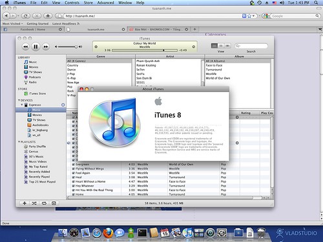
Task: Open the View menu
Action: point(56,3)
